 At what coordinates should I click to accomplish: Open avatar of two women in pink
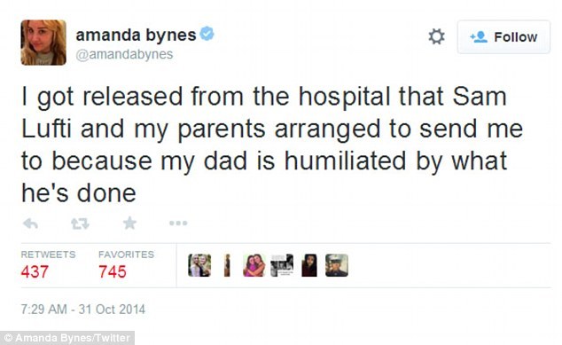pyautogui.click(x=254, y=265)
